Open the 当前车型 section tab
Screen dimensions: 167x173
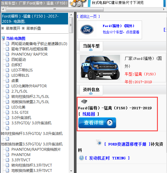pyautogui.click(x=91, y=47)
